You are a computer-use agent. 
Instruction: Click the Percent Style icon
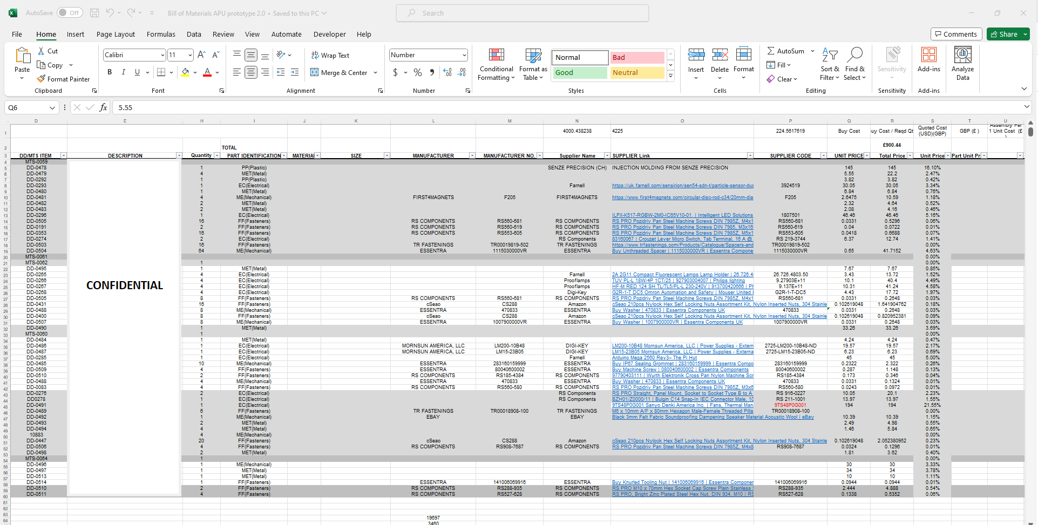click(418, 72)
